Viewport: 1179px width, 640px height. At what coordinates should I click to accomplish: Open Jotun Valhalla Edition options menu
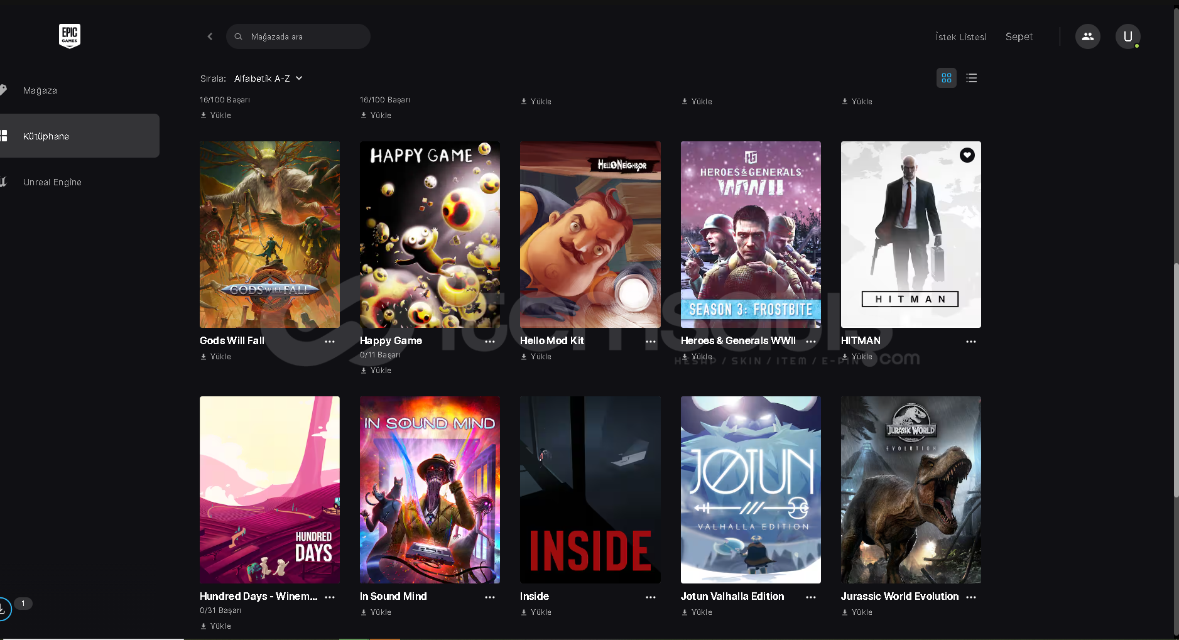(x=811, y=597)
